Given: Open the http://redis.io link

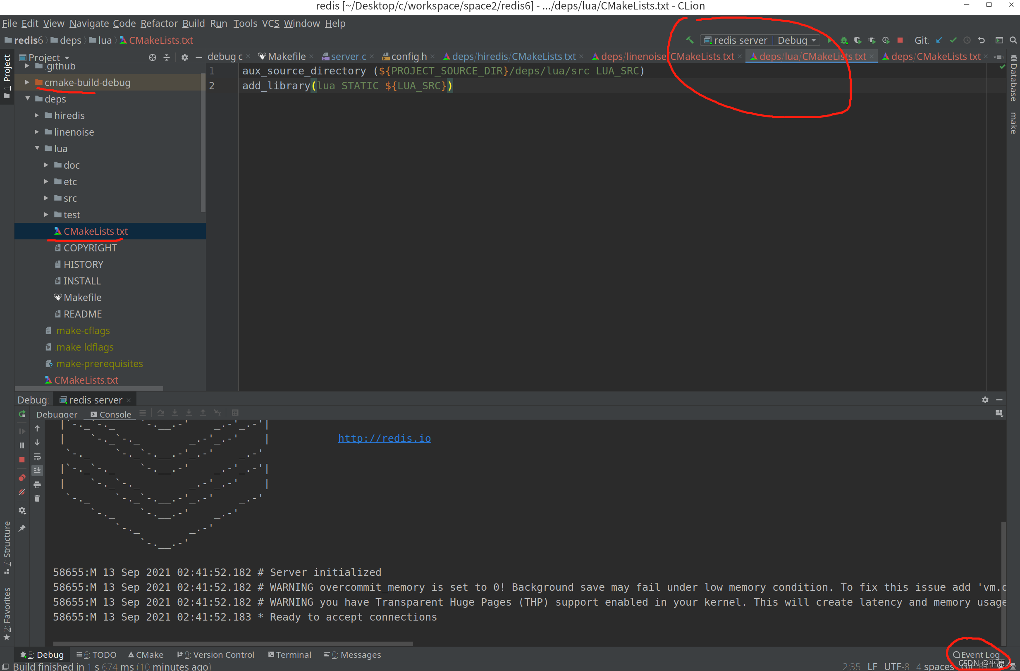Looking at the screenshot, I should (x=385, y=438).
